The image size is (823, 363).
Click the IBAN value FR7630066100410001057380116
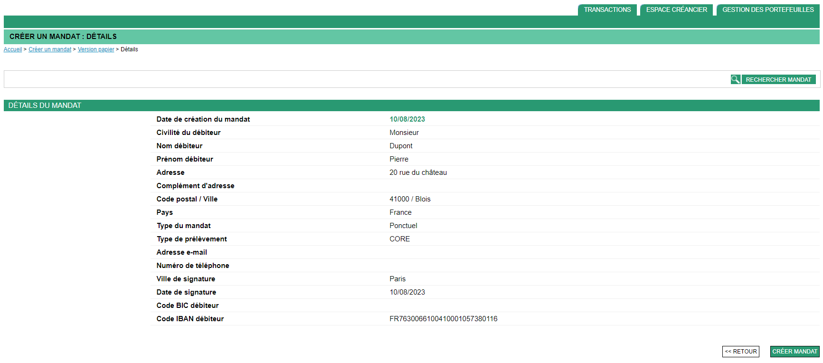(x=443, y=319)
